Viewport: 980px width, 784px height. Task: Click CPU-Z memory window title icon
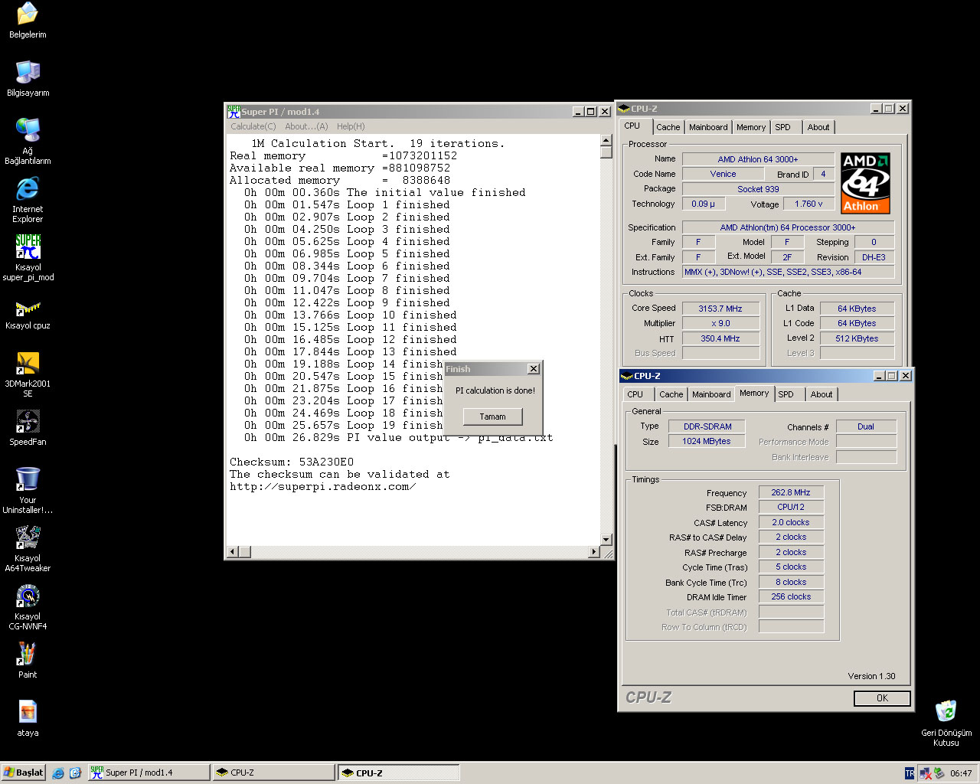(x=627, y=376)
